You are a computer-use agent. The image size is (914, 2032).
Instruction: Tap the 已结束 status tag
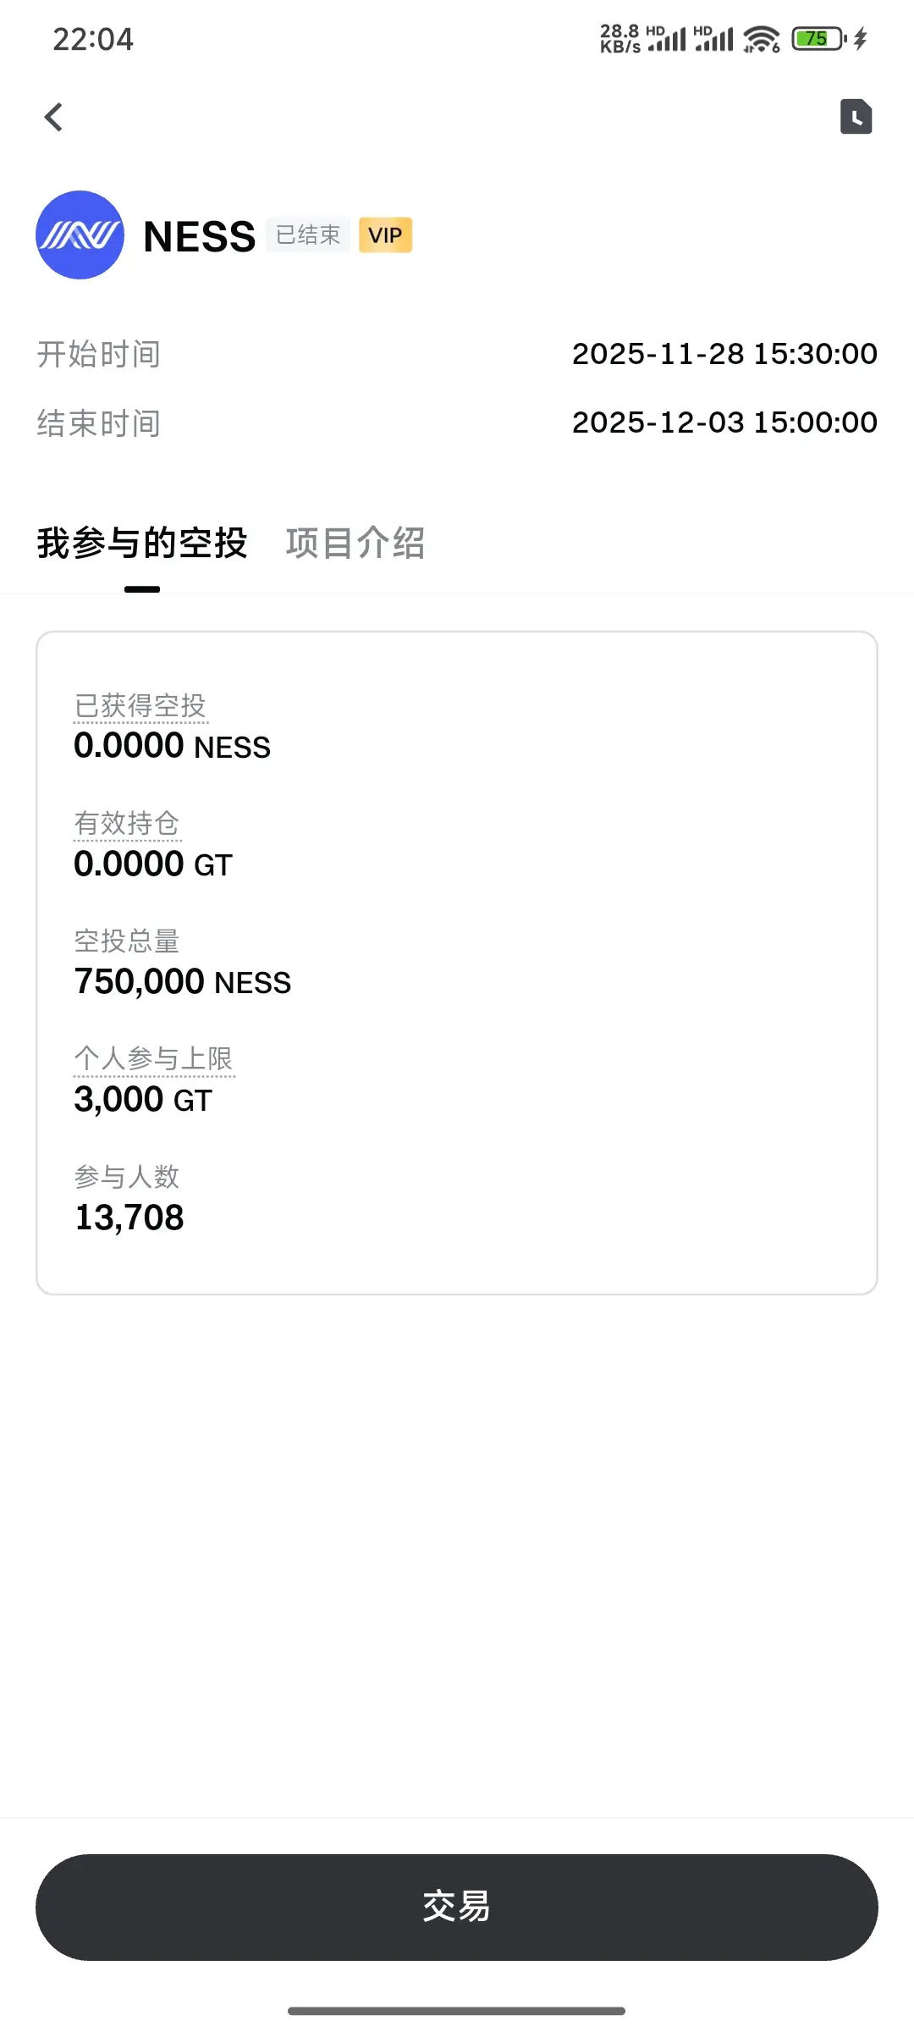pyautogui.click(x=308, y=235)
